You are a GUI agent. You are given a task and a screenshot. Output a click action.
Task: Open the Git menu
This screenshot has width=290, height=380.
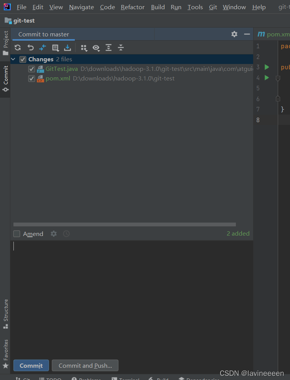(x=213, y=7)
